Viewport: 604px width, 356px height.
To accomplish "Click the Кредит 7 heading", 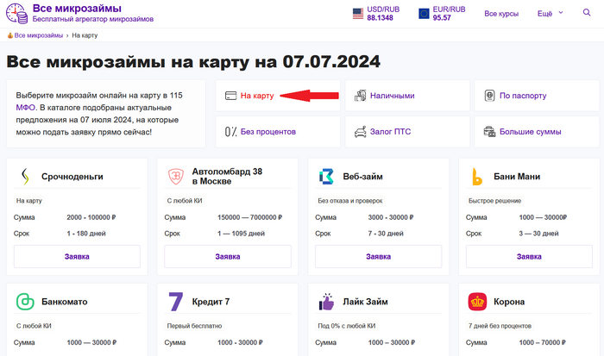I will coord(211,302).
